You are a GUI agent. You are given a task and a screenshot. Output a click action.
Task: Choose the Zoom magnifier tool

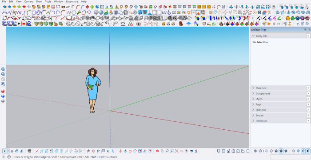coord(167,151)
